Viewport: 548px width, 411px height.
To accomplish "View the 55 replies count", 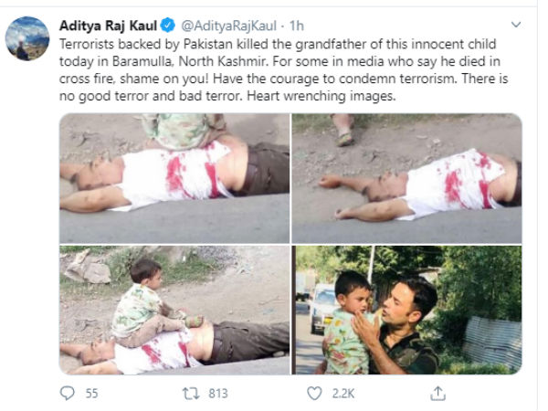I will tap(90, 393).
